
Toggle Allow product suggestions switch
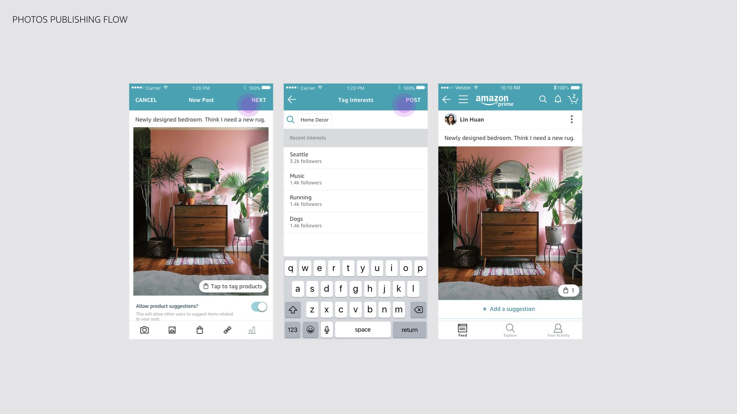[259, 307]
